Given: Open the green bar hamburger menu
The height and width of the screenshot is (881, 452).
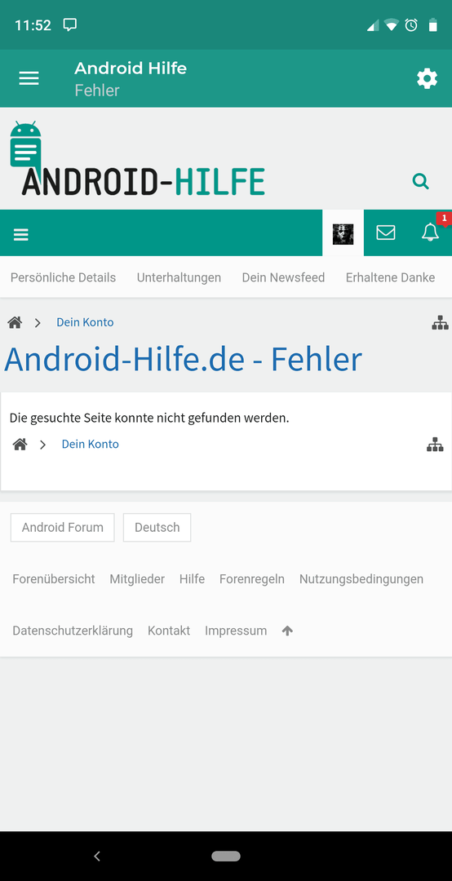Looking at the screenshot, I should (x=20, y=234).
